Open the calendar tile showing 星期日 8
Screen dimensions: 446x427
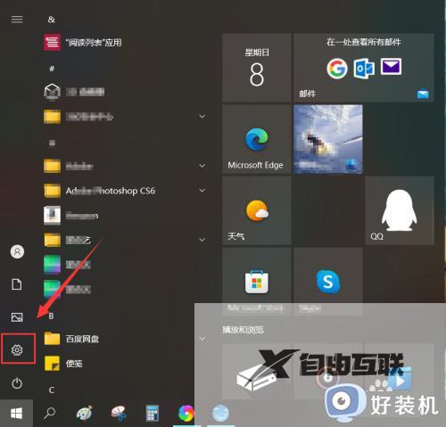click(257, 68)
